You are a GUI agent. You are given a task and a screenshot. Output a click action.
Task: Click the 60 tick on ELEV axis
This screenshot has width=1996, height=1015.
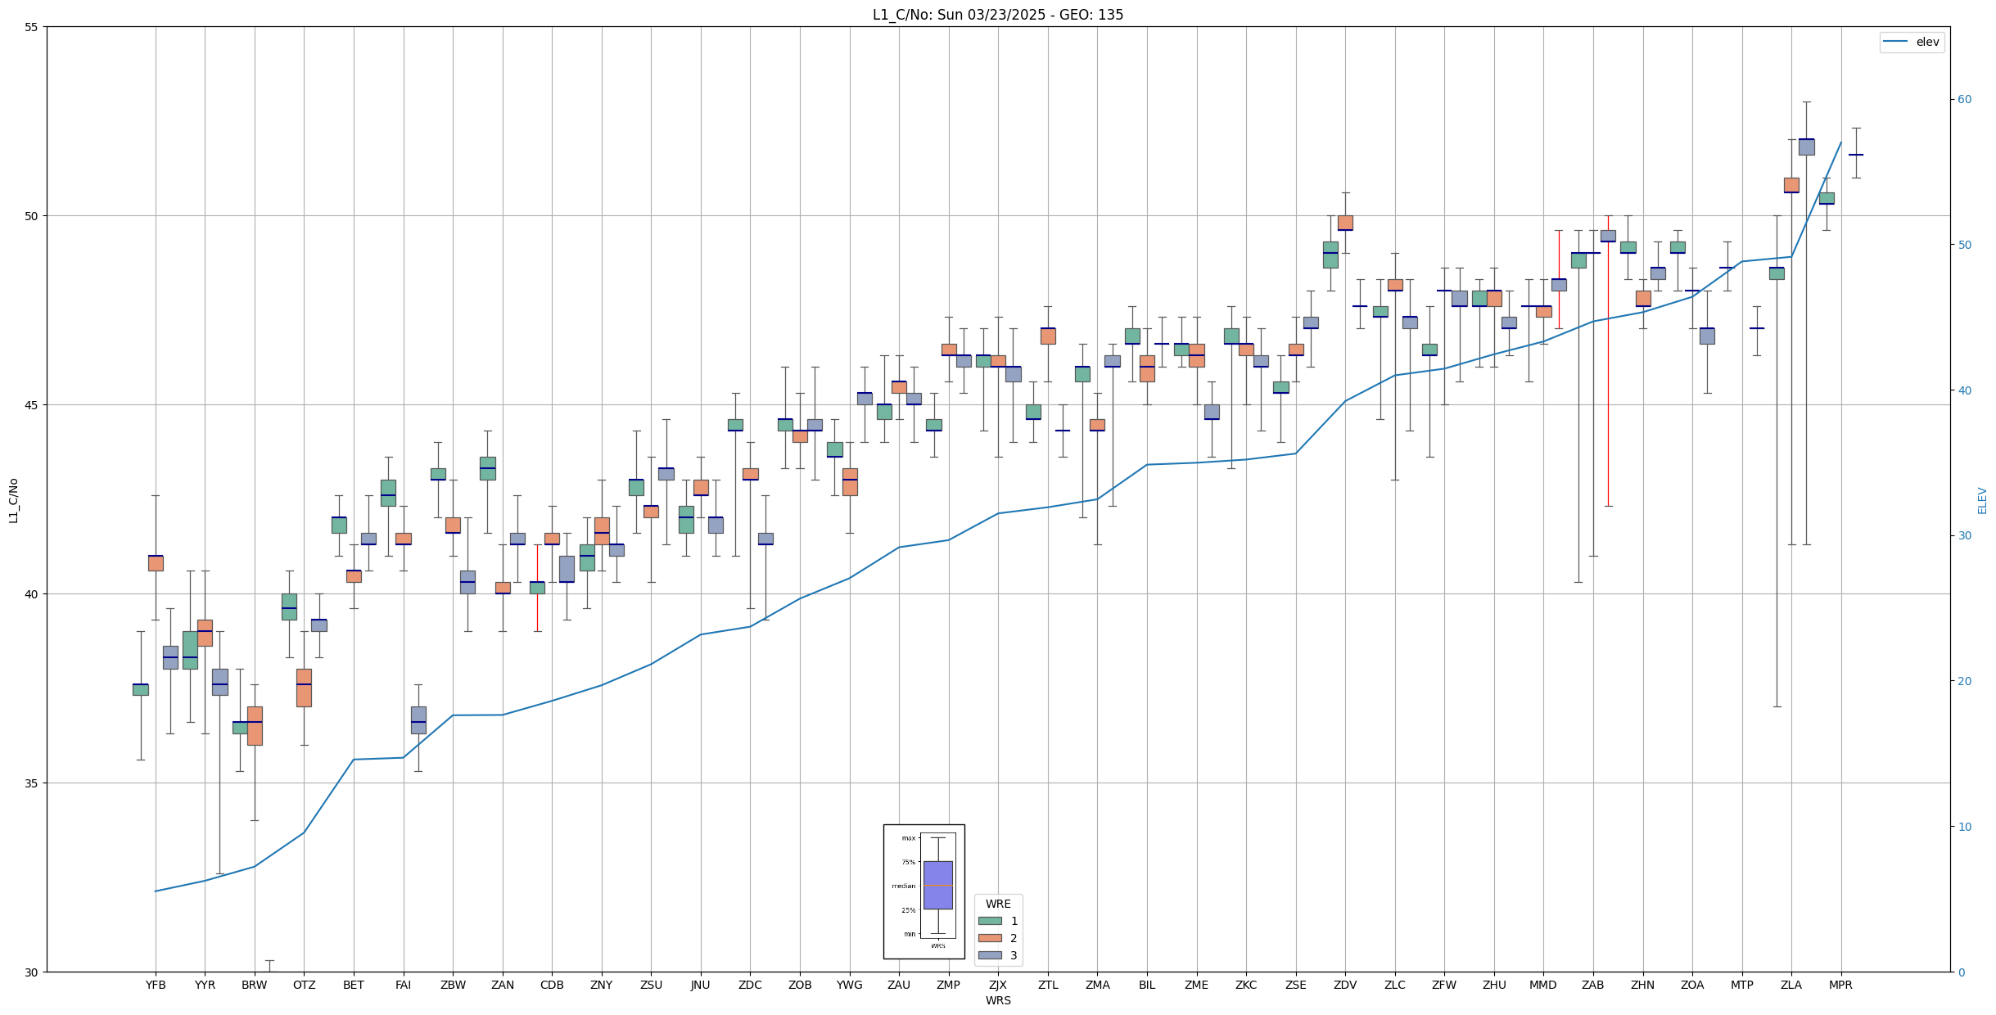coord(1964,100)
